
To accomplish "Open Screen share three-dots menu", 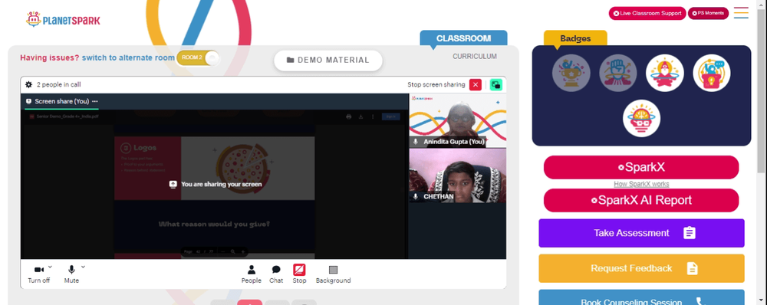I will pyautogui.click(x=95, y=101).
